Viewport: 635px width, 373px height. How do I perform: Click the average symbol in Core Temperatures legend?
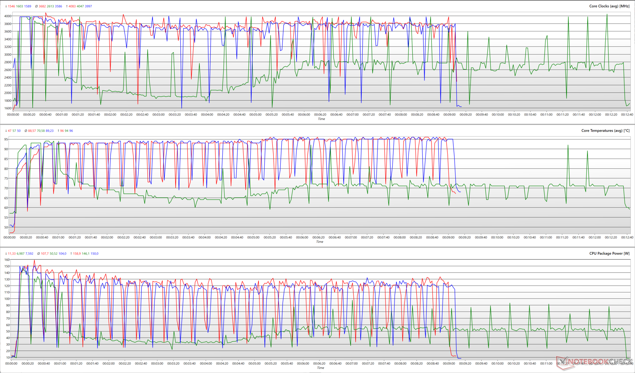point(26,131)
